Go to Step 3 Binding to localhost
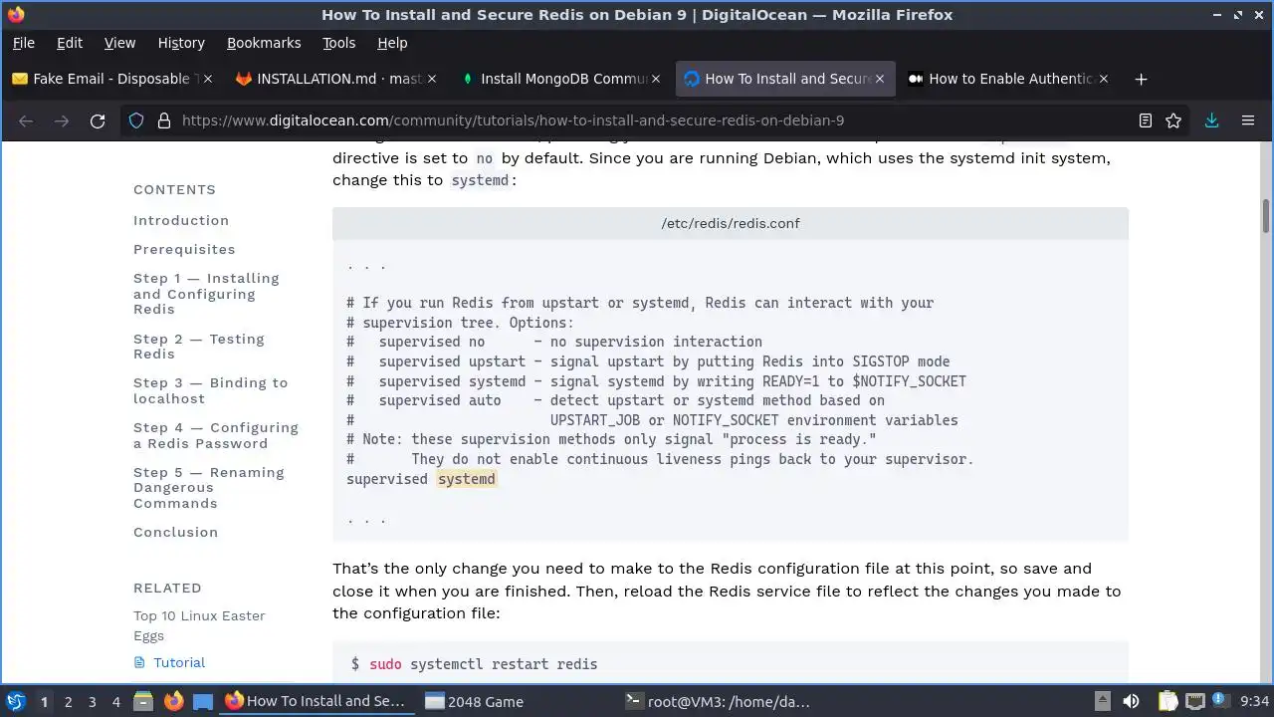 (210, 390)
